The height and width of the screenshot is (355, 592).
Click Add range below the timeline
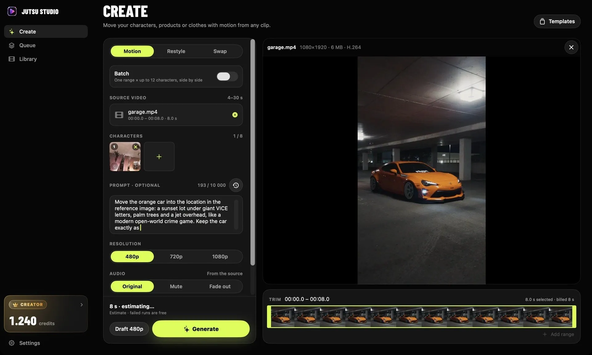(558, 334)
